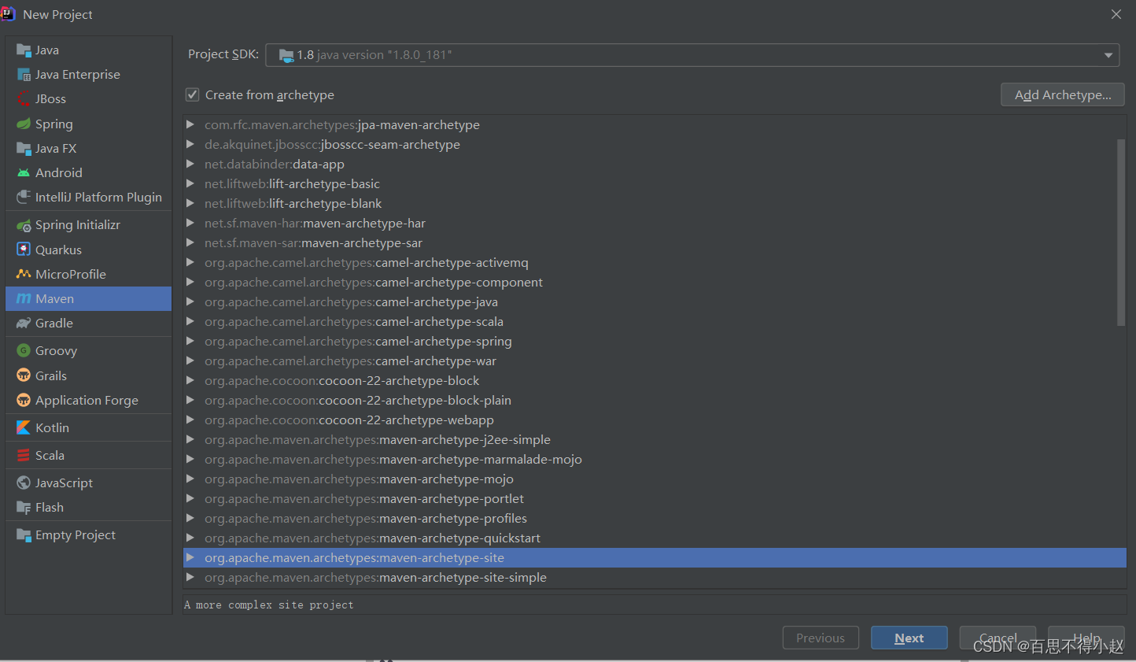The image size is (1136, 662).
Task: Select Spring Initializr project type
Action: coord(89,225)
